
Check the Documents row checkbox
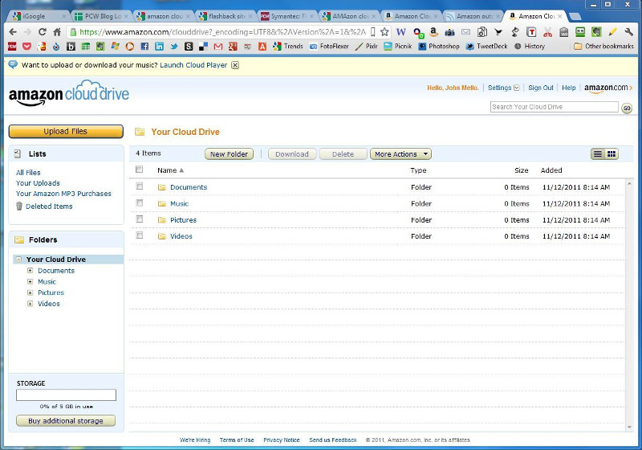coord(139,186)
